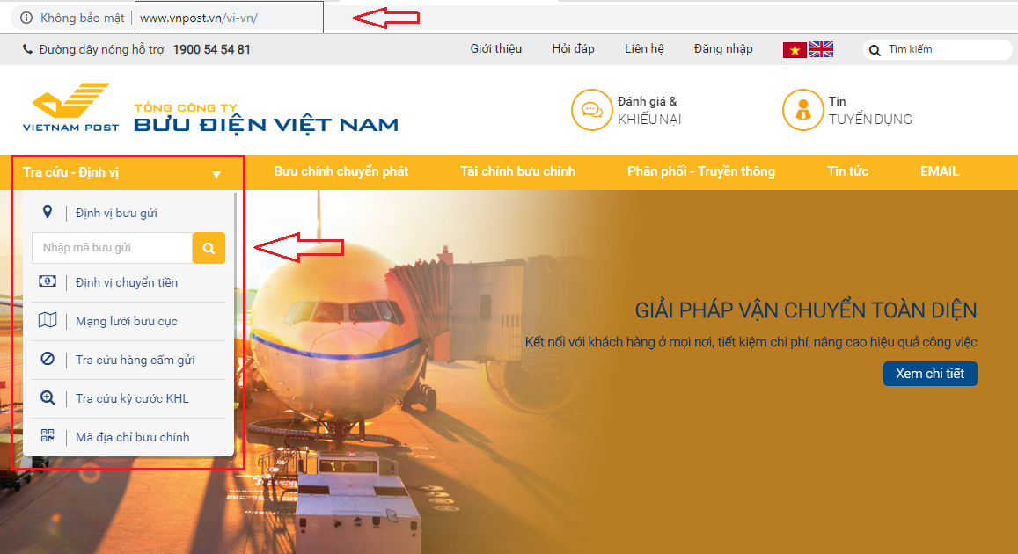Open the Đăng nhập login link

[x=723, y=49]
